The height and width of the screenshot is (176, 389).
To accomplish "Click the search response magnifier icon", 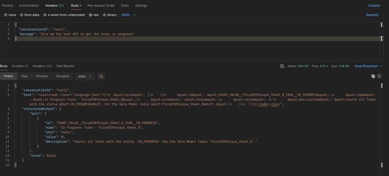I will coord(379,76).
